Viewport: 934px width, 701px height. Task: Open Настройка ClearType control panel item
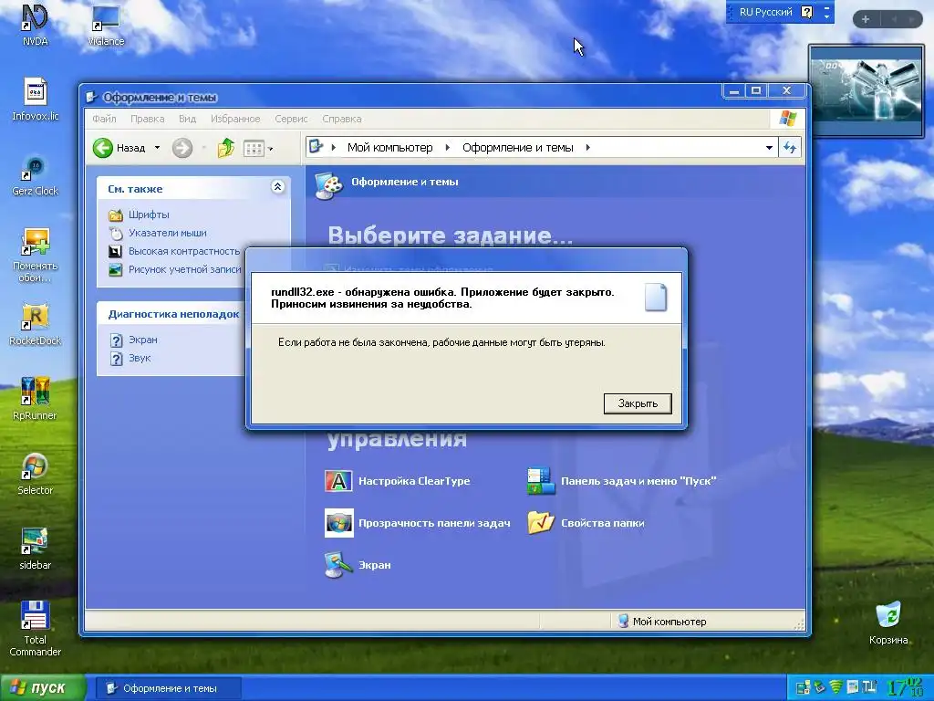(398, 481)
